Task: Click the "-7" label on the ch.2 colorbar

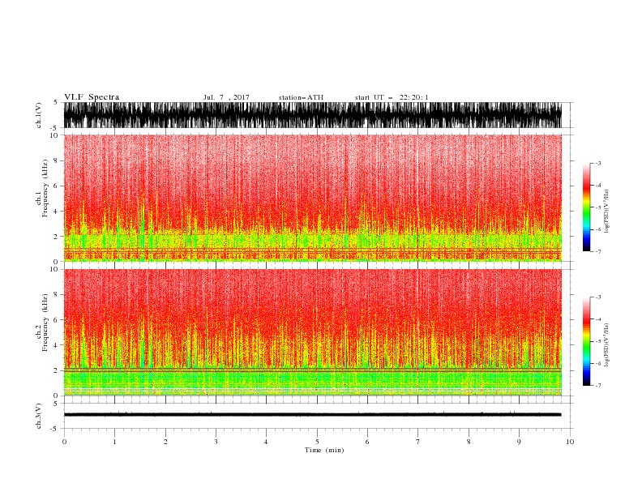Action: (597, 386)
